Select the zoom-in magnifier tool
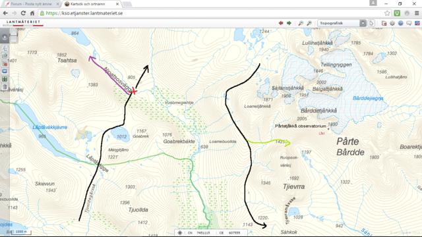 [301, 24]
